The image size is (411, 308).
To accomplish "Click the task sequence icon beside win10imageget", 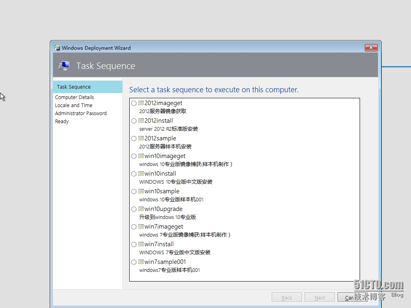I will (x=141, y=156).
